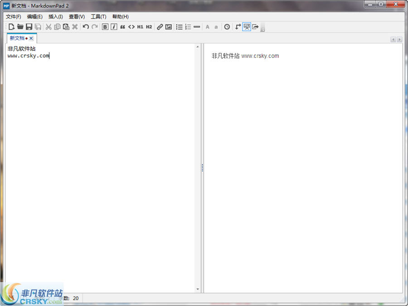
Task: Save the document with floppy disk icon
Action: 29,27
